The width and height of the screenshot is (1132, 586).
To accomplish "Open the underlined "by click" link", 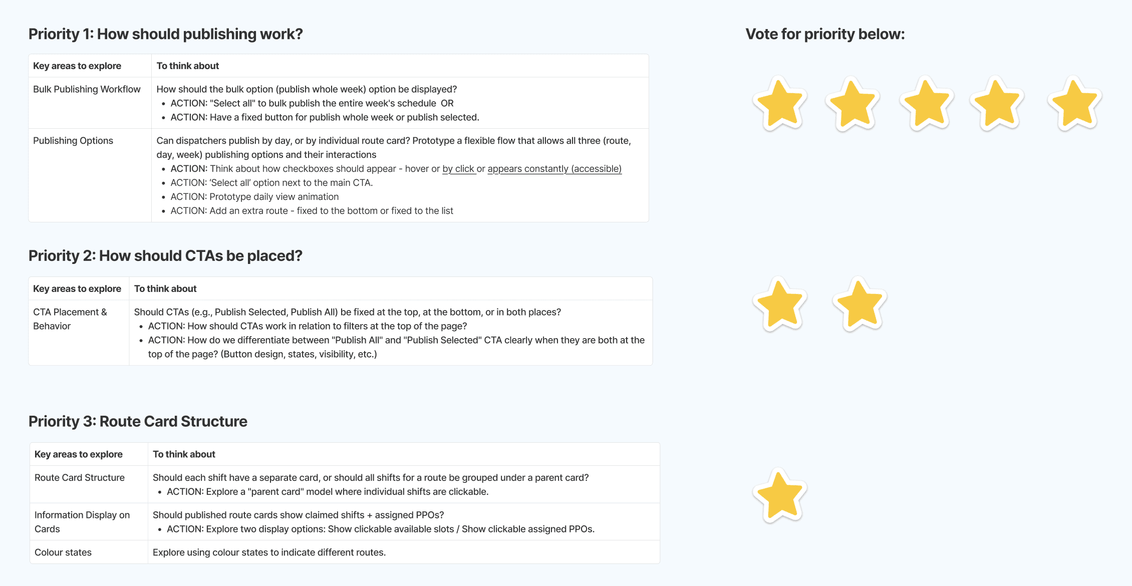I will pyautogui.click(x=458, y=169).
